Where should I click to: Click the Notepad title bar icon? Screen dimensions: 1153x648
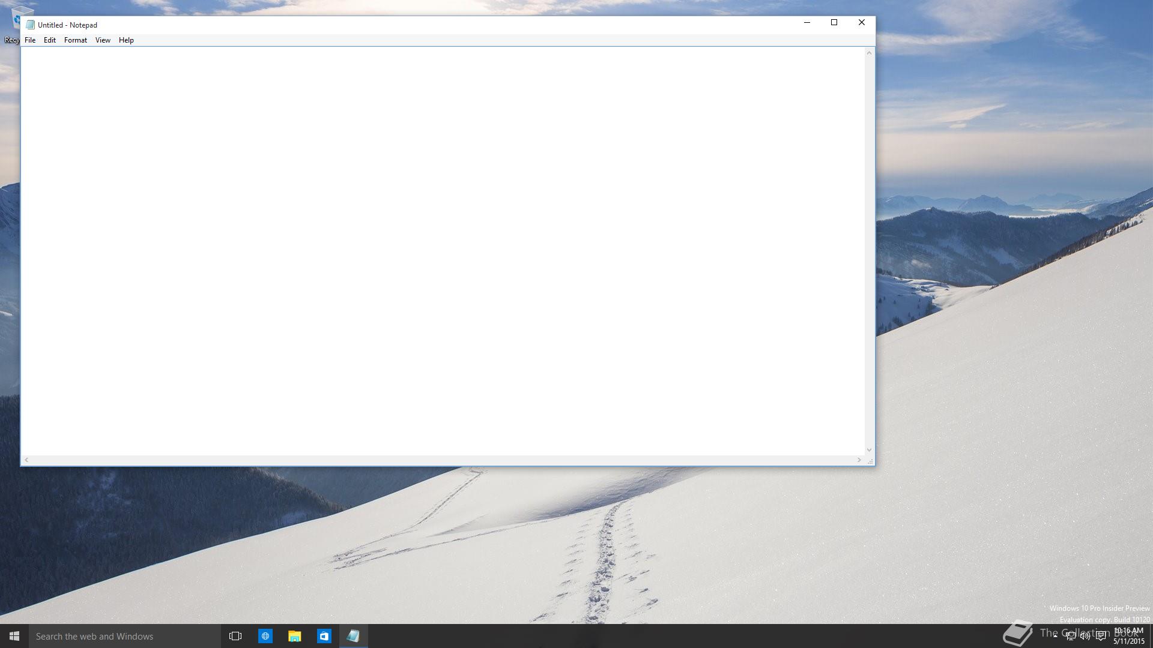point(30,25)
